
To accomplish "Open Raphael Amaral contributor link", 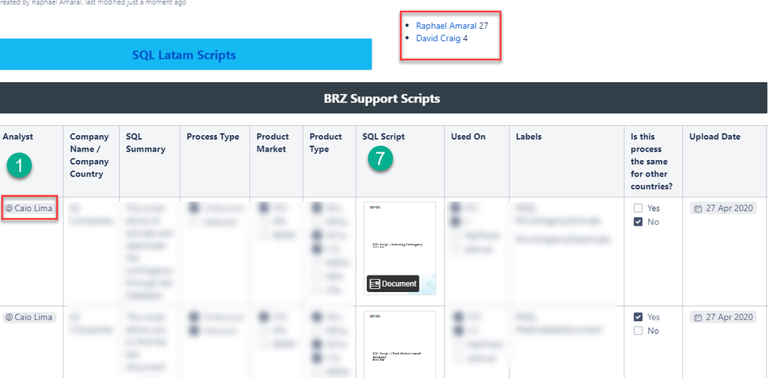I will click(446, 26).
